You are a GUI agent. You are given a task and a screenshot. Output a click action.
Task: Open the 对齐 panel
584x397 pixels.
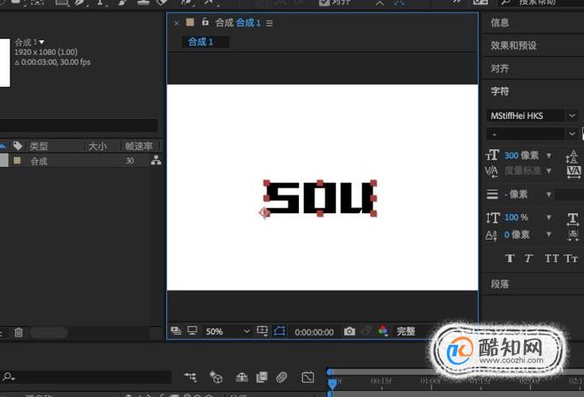[500, 68]
